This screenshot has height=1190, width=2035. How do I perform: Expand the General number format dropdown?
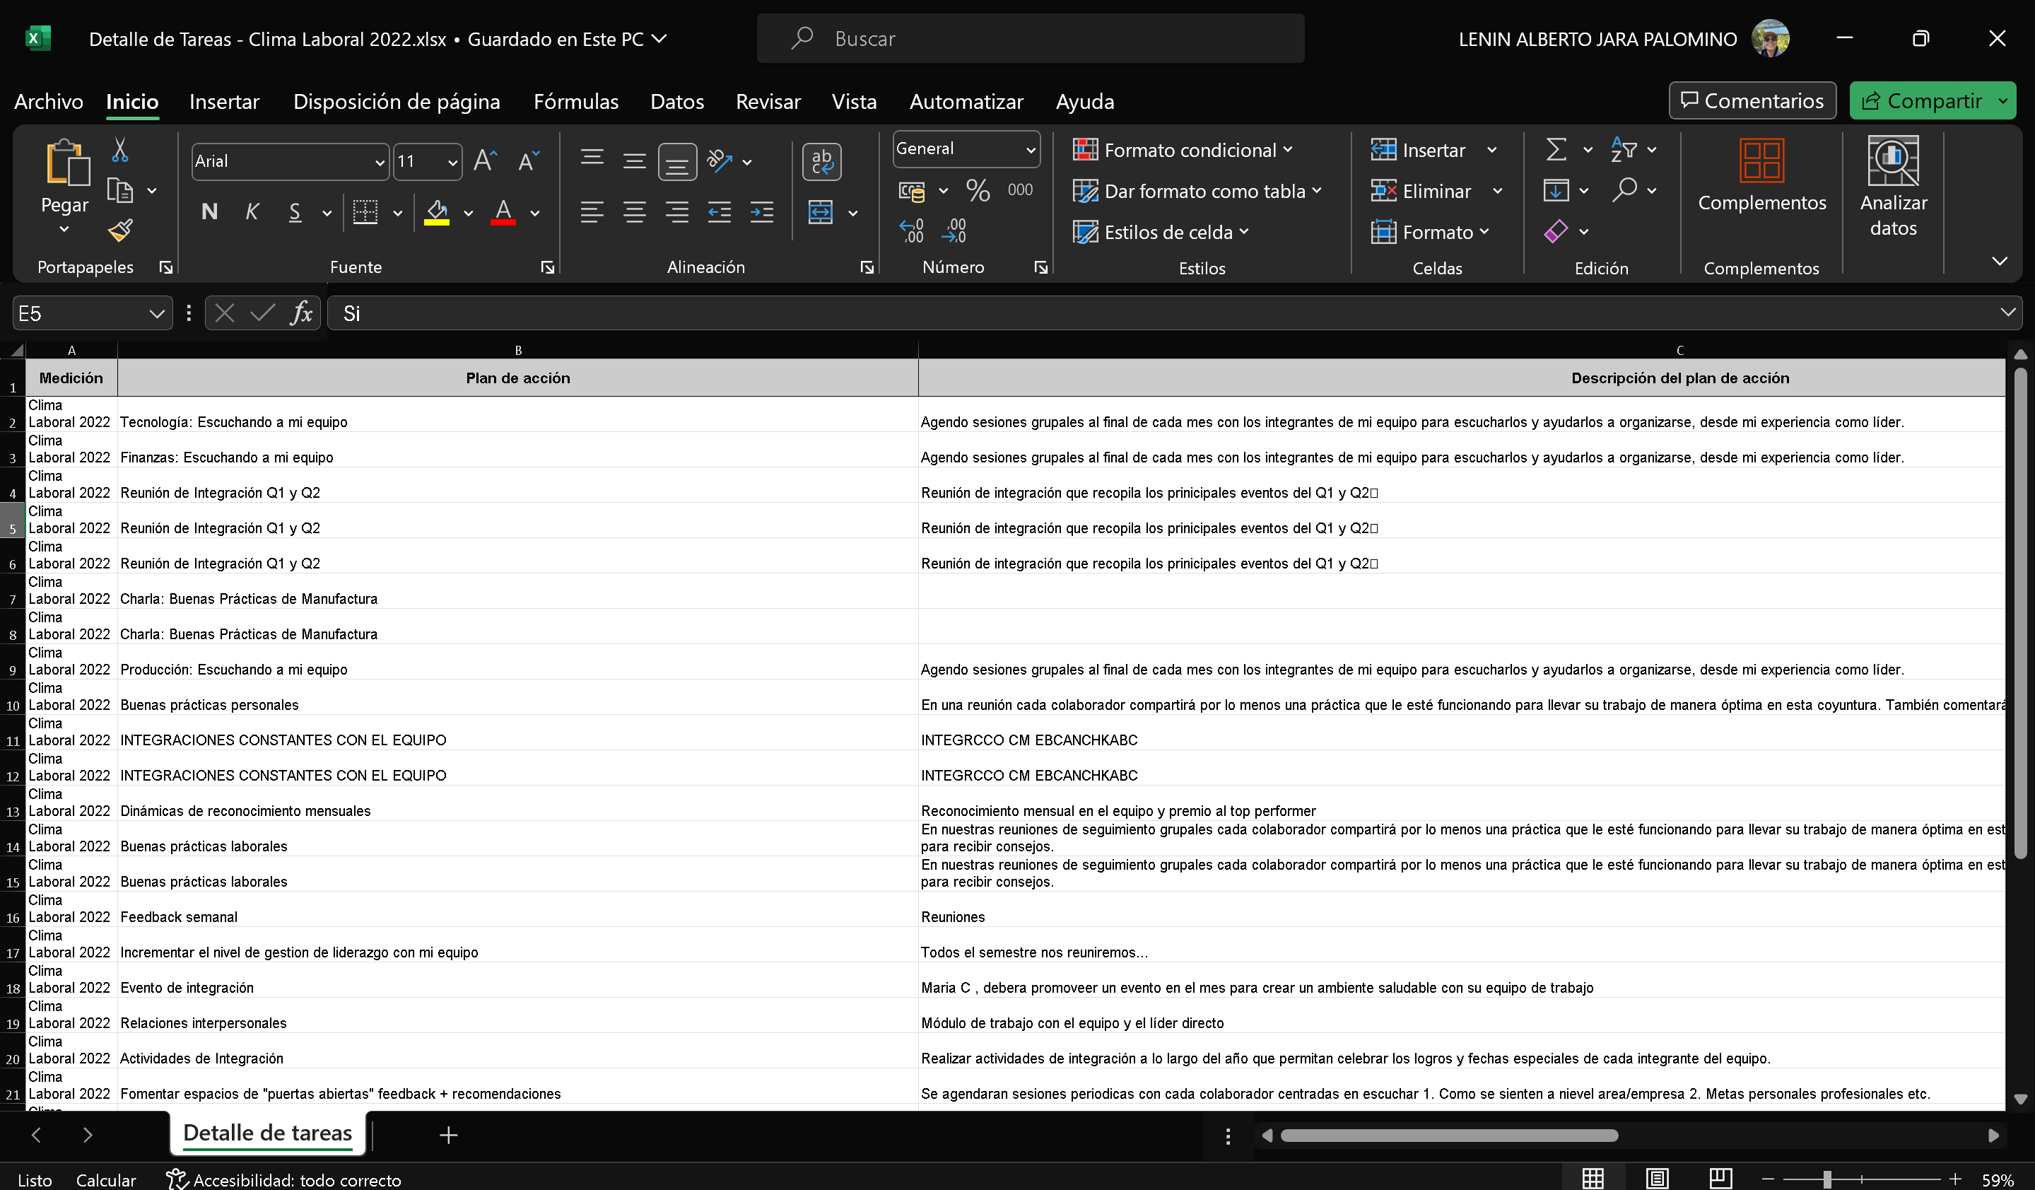pyautogui.click(x=1030, y=149)
